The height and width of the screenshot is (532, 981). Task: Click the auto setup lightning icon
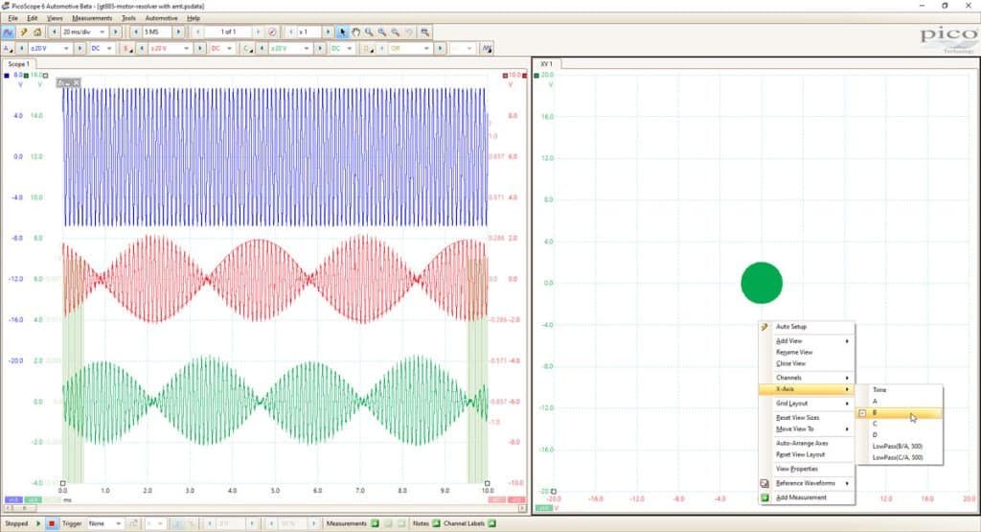(x=24, y=32)
